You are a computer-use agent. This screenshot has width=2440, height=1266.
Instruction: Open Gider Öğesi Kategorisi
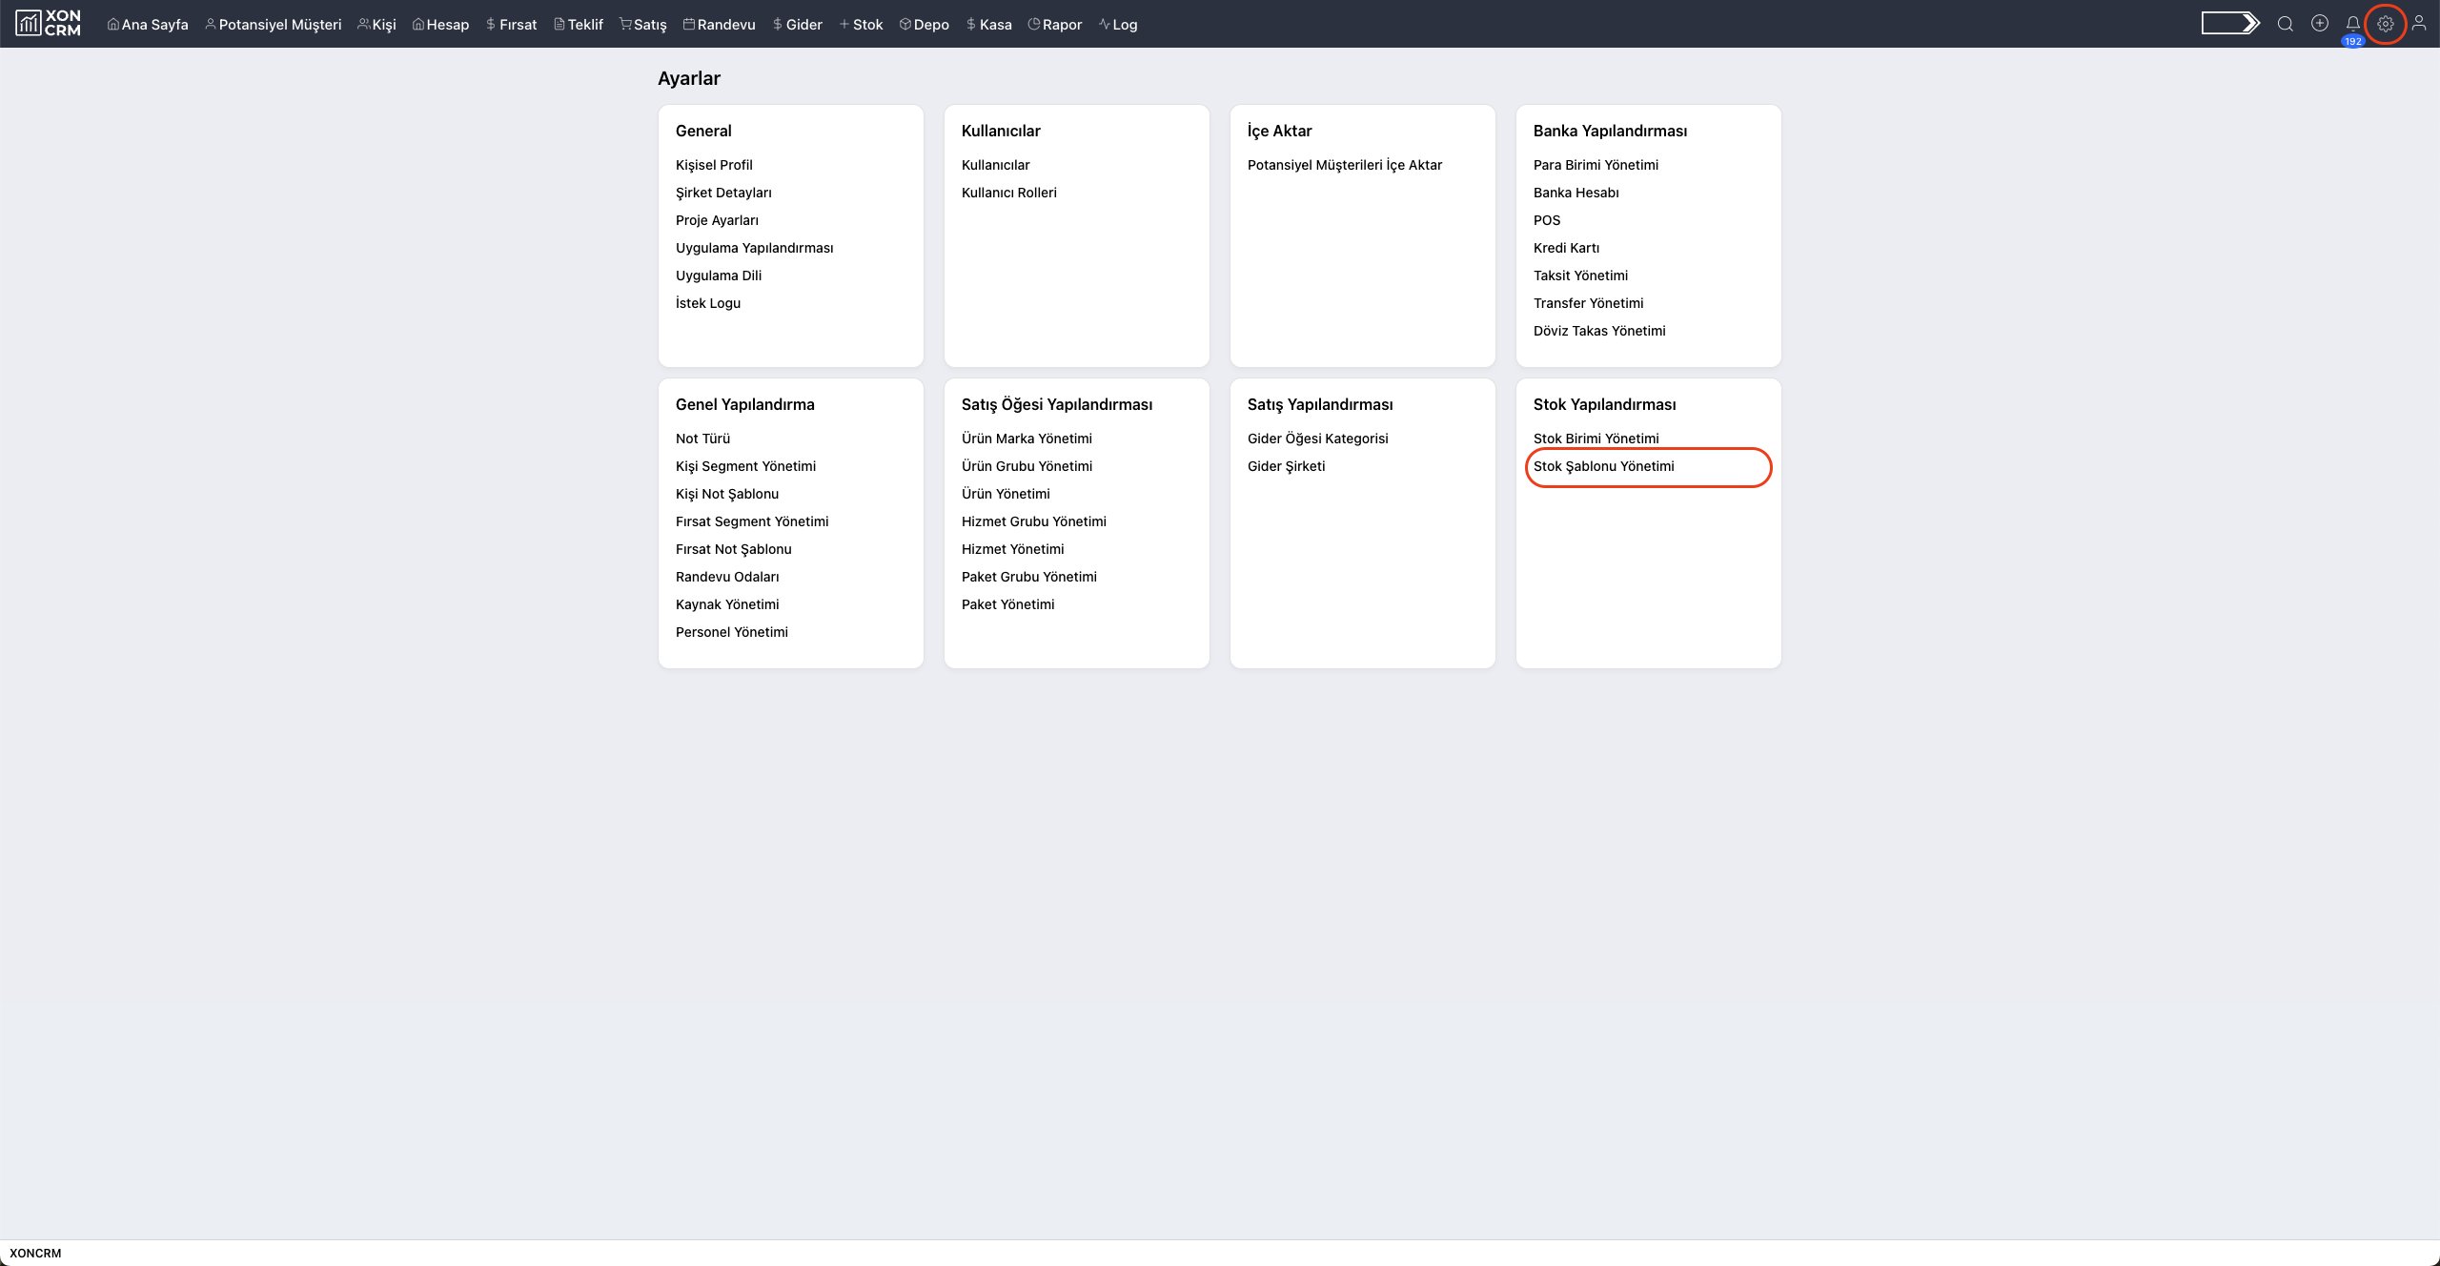1317,439
